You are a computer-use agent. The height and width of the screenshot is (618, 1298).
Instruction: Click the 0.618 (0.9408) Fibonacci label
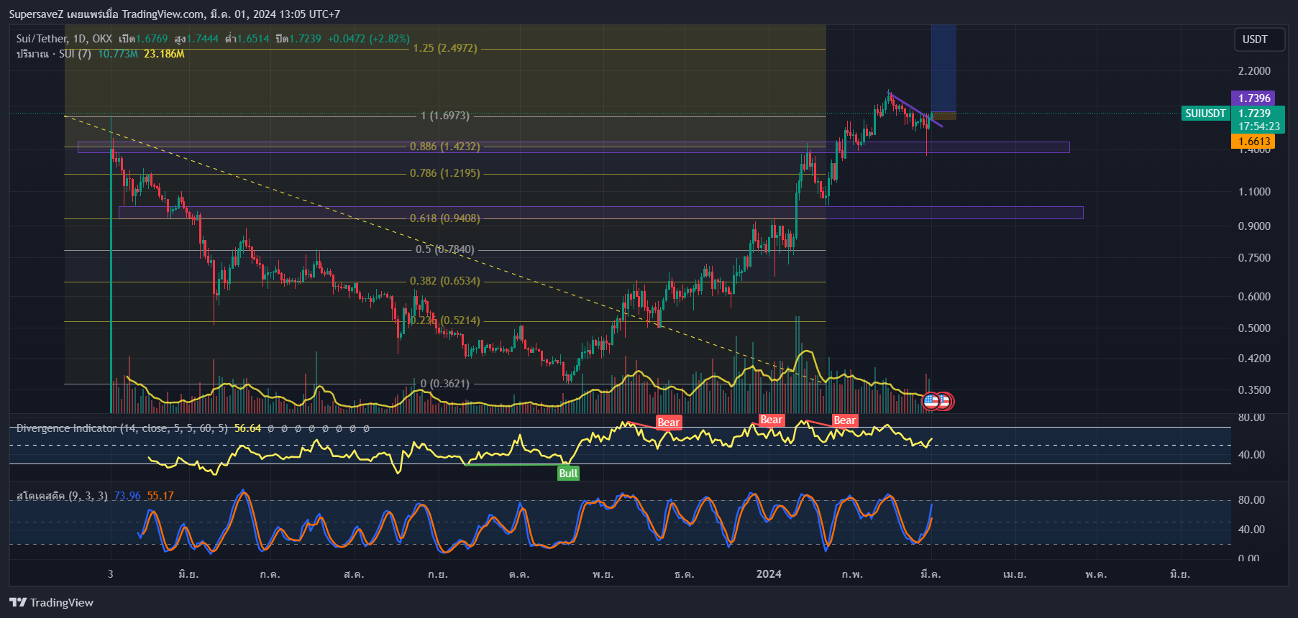[444, 218]
